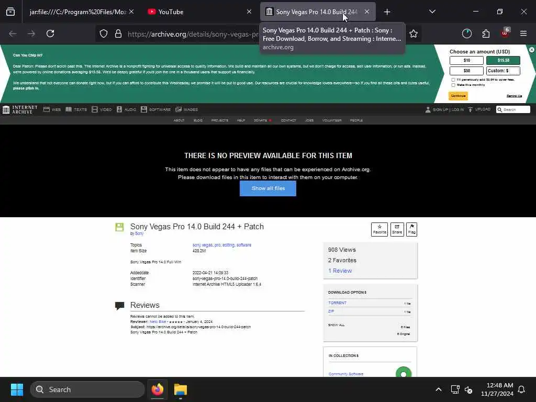Open the Web section icon in Archive nav
Image resolution: width=536 pixels, height=402 pixels.
tap(52, 109)
